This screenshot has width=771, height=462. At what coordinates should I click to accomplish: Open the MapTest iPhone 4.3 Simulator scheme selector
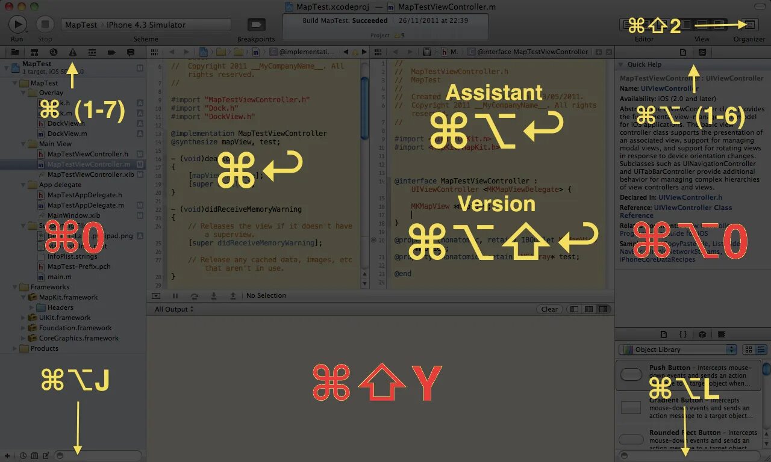(x=146, y=25)
